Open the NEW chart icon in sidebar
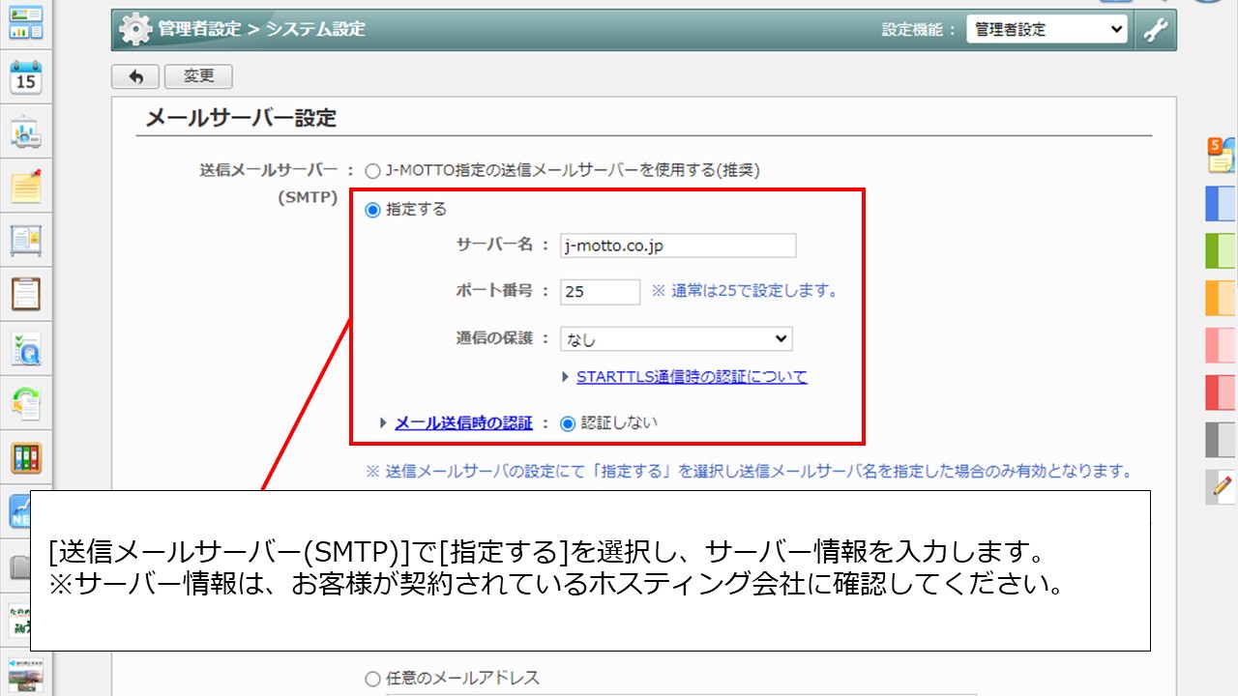This screenshot has height=696, width=1238. click(x=19, y=510)
